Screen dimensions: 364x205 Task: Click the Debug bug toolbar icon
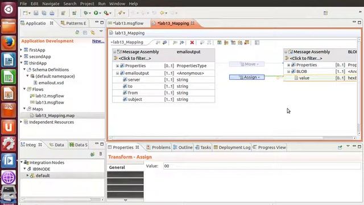point(86,13)
